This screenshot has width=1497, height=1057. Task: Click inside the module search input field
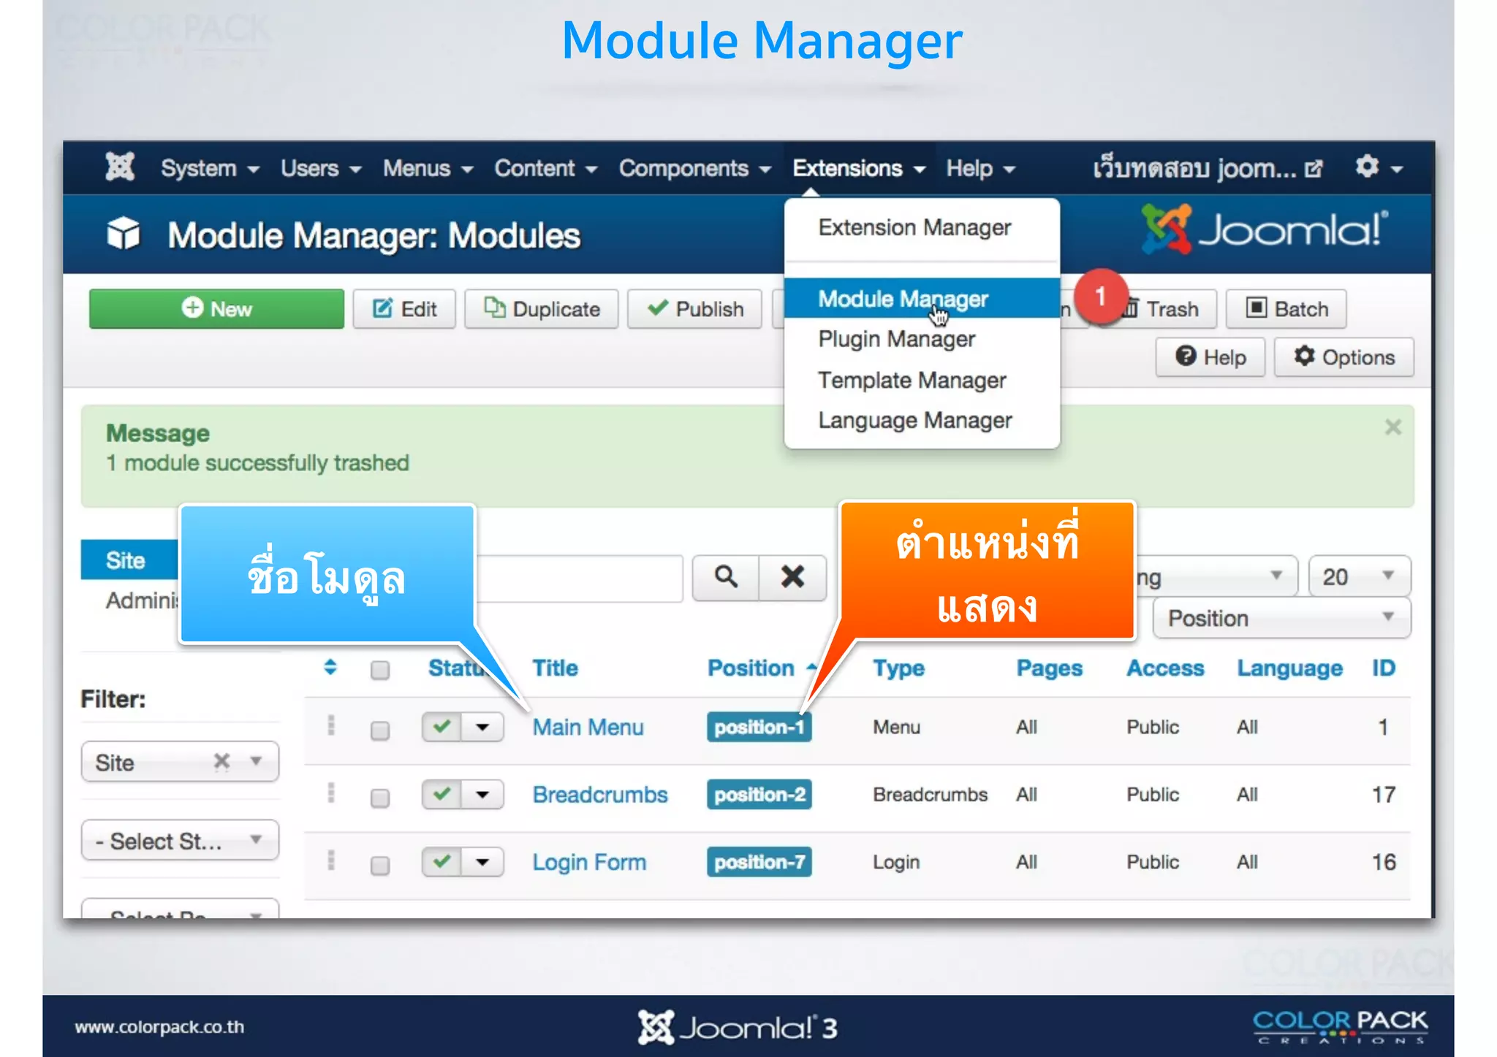pos(579,579)
